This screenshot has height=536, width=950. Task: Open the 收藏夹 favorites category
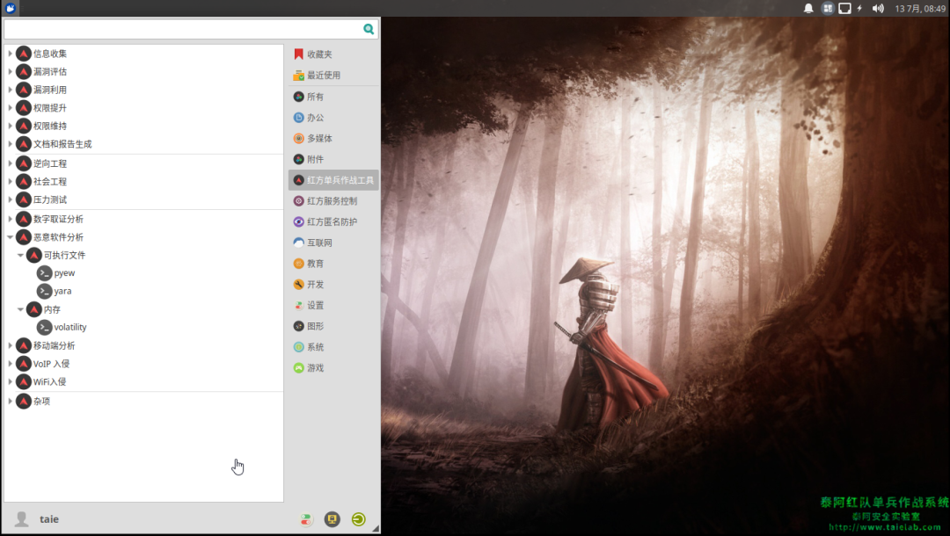(334, 54)
